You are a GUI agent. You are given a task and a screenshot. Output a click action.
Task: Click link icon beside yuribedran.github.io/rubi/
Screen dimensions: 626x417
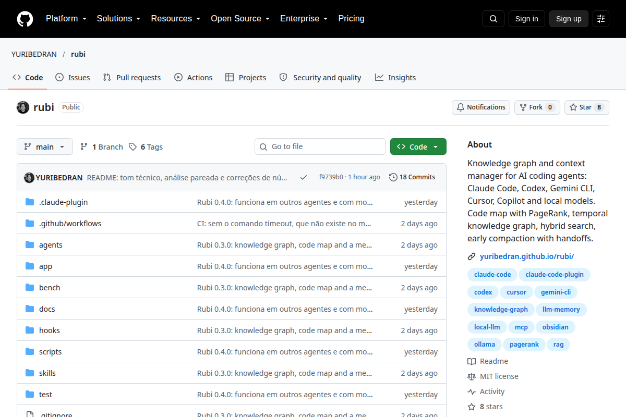[x=472, y=256]
